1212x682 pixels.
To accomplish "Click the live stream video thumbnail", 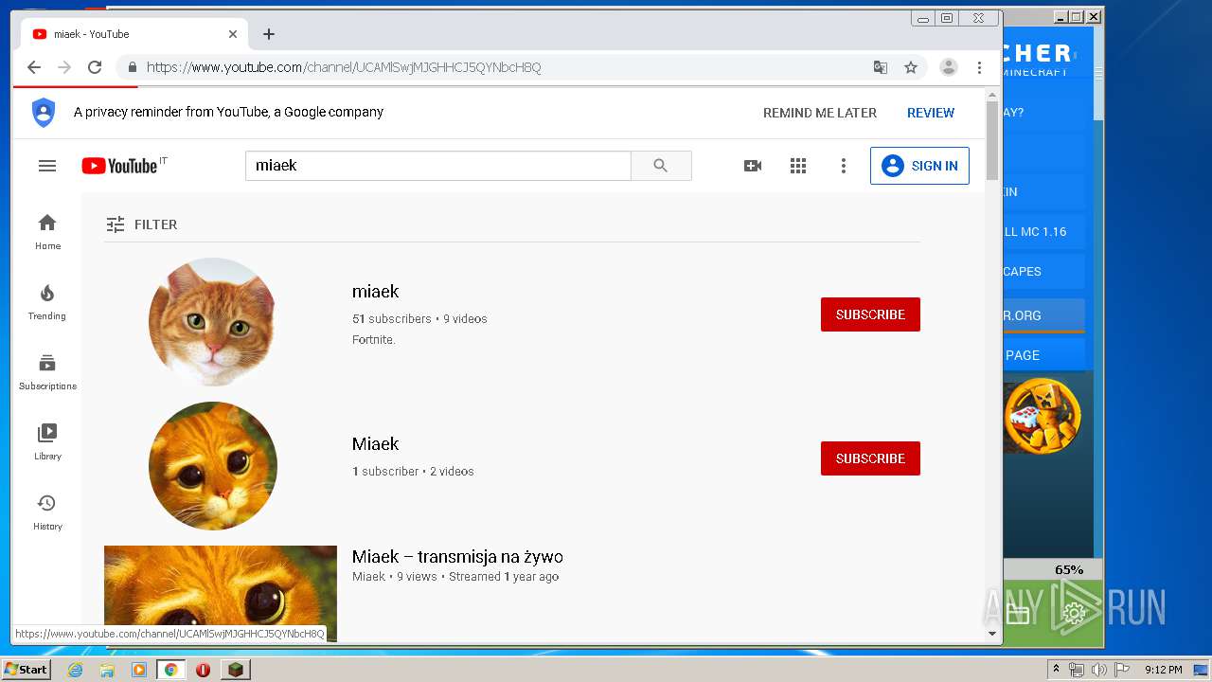I will pyautogui.click(x=221, y=593).
